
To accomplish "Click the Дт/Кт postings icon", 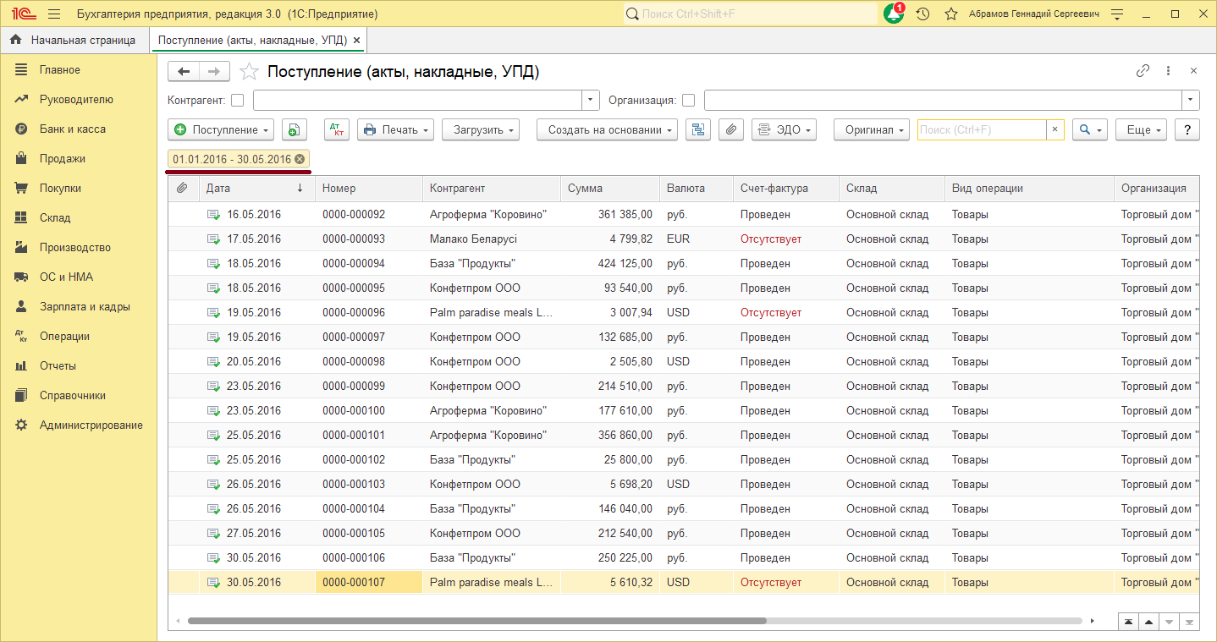I will [x=337, y=129].
